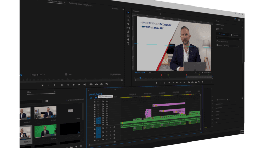Switch to the Edit tab in Essential Graphics

click(222, 29)
